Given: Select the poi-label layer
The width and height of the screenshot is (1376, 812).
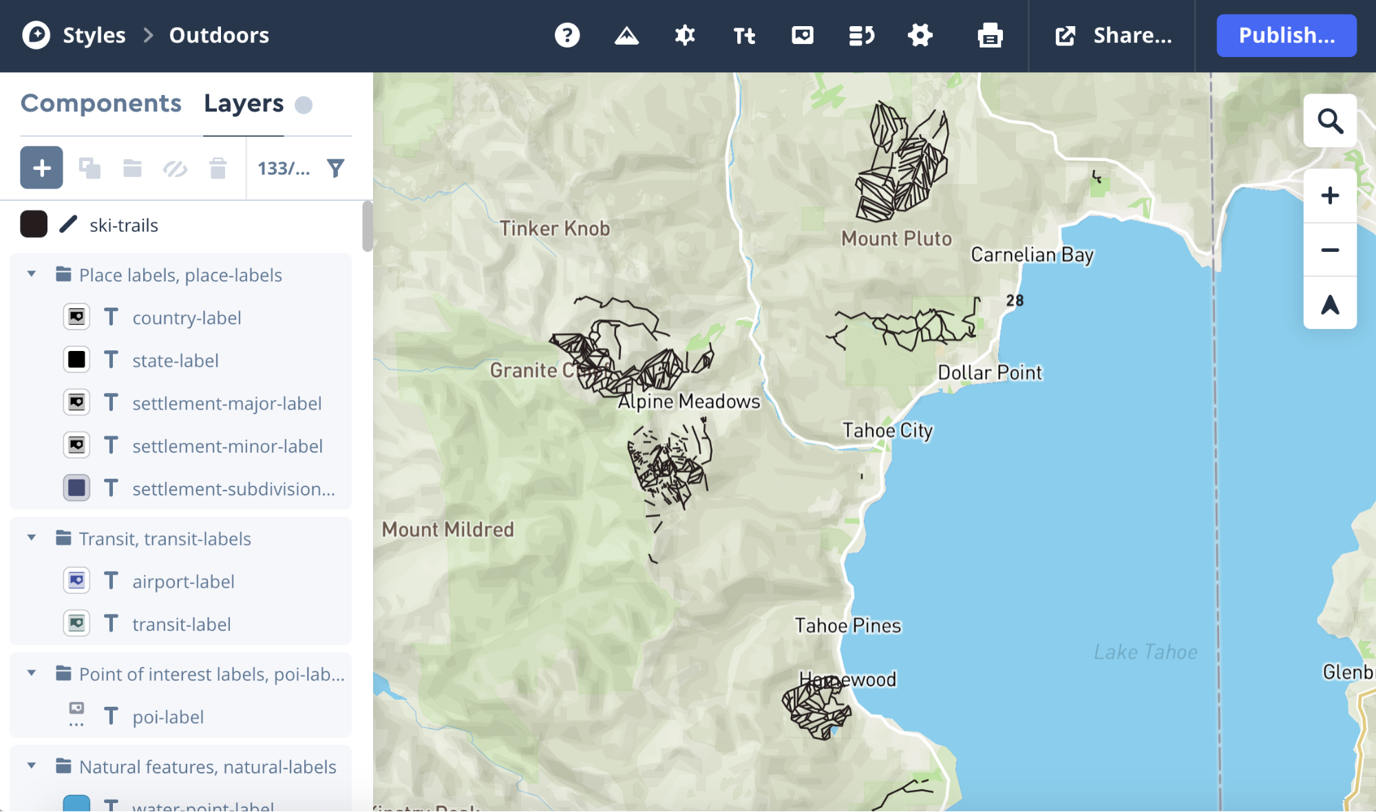Looking at the screenshot, I should (x=168, y=717).
